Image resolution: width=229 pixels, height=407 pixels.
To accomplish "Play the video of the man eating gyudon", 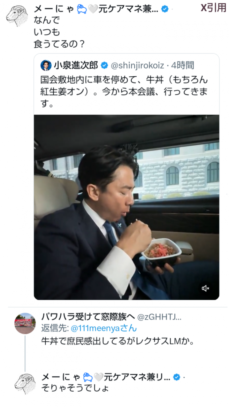I will 126,207.
